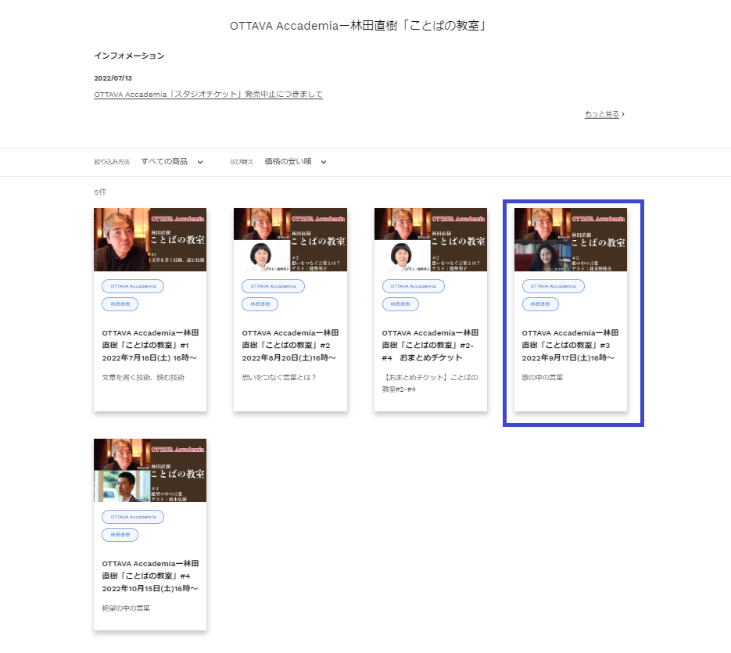Select OTTAVA Accademia tag on #1 card
This screenshot has height=653, width=731.
(132, 286)
